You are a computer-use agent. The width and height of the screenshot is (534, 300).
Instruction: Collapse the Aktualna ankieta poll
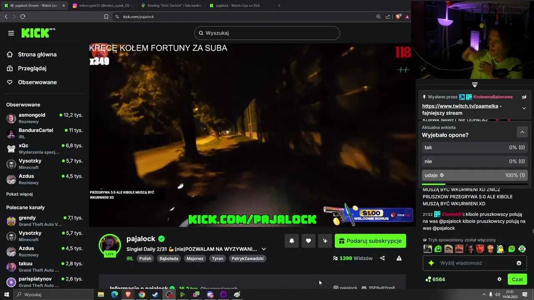pyautogui.click(x=522, y=132)
